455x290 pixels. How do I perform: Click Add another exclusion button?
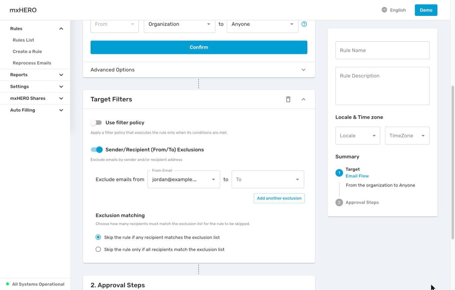[x=279, y=198]
